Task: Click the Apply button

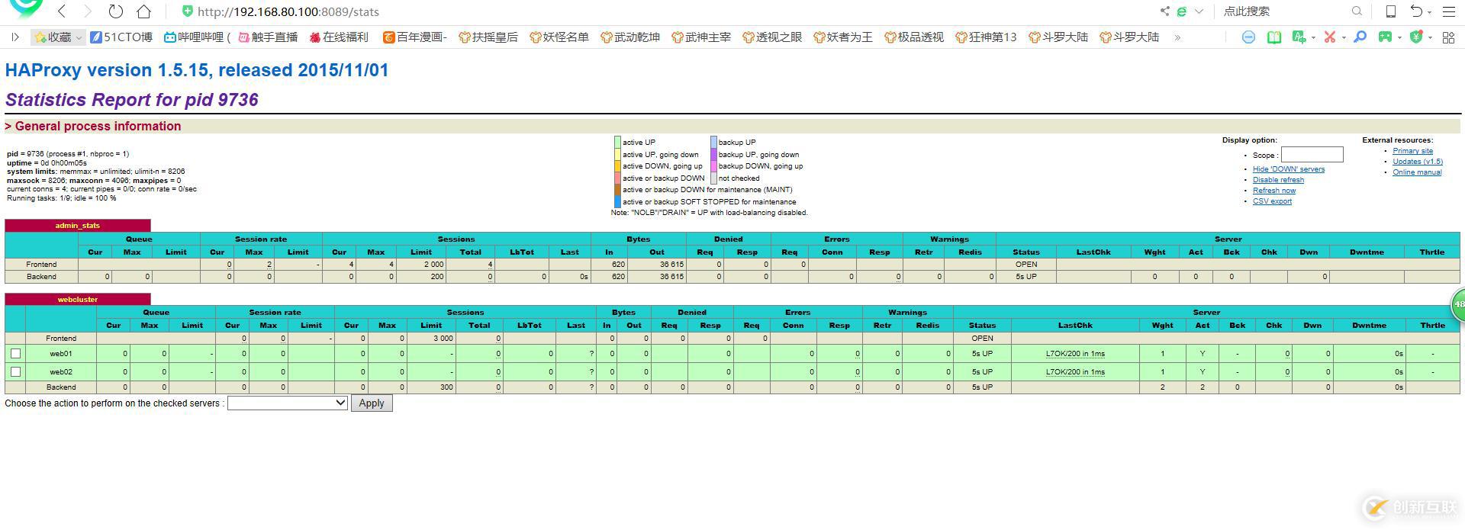Action: pos(372,403)
